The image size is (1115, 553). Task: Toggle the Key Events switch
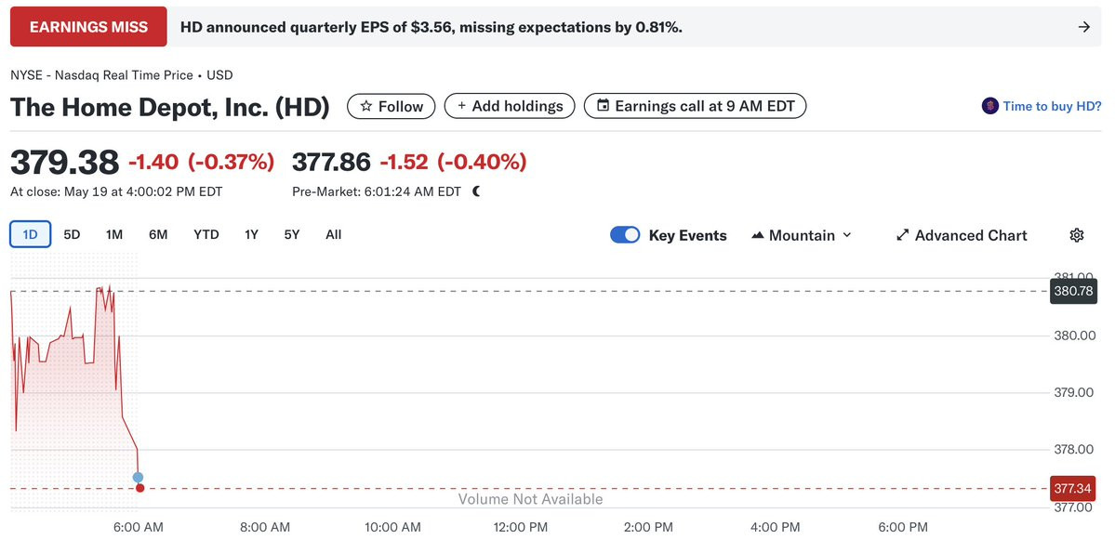[x=625, y=235]
